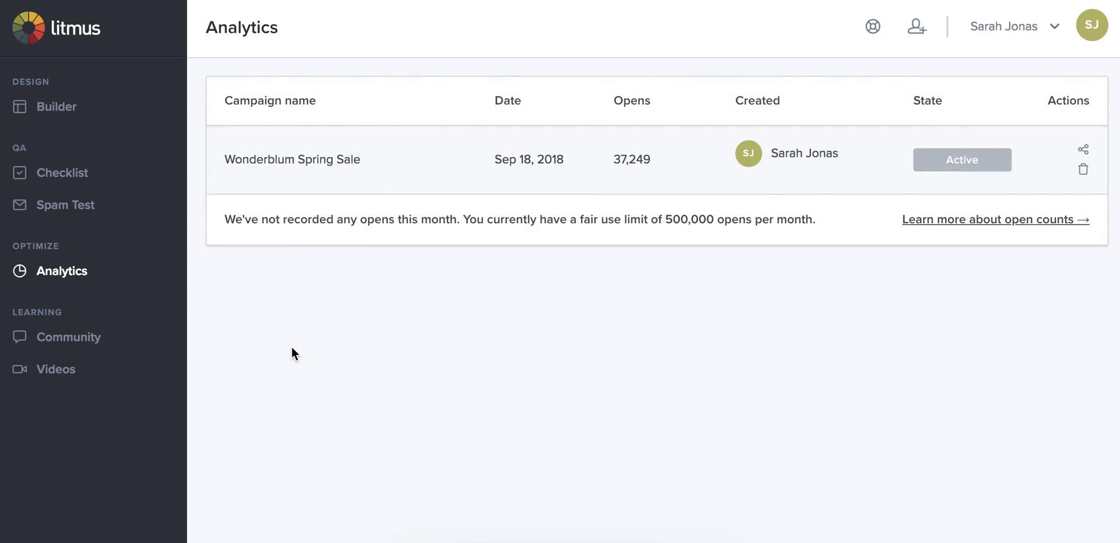Click the Spam Test envelope icon
1120x543 pixels.
pyautogui.click(x=20, y=205)
